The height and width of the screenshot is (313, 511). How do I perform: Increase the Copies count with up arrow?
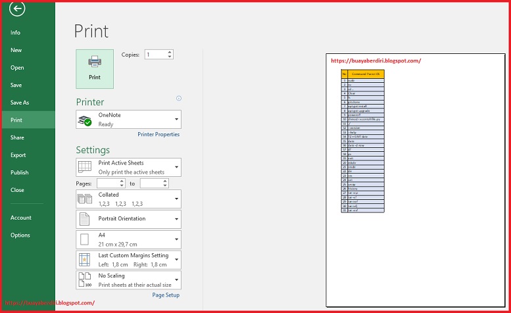point(170,52)
